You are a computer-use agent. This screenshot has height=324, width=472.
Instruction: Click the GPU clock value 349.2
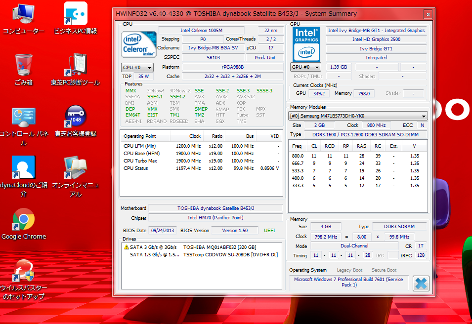pyautogui.click(x=319, y=93)
